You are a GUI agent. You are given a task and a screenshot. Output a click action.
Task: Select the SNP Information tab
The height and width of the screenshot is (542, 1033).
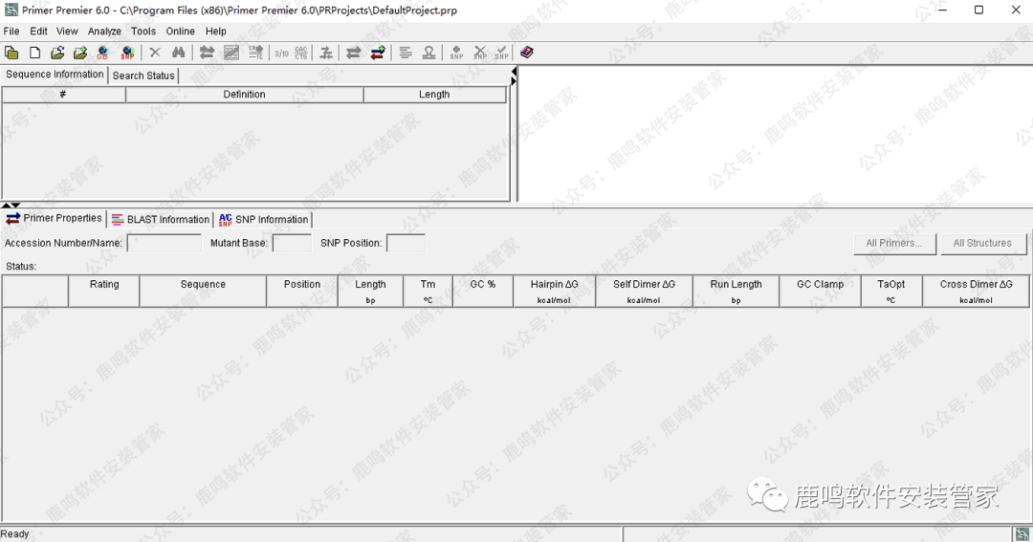click(x=264, y=219)
